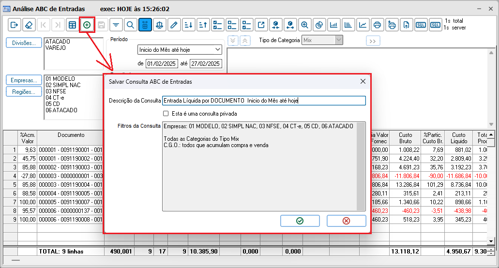Click the 'Documento' column header
Screen dimensions: 499x268
pos(71,138)
